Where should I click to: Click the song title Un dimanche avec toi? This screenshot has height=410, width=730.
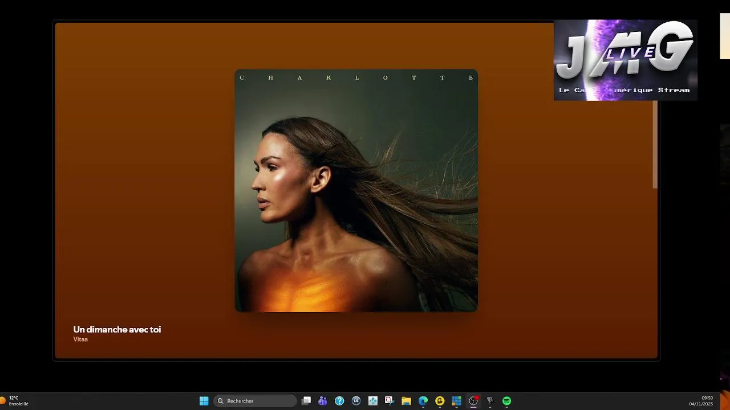click(117, 330)
